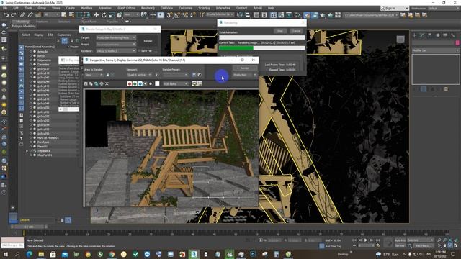The height and width of the screenshot is (259, 461).
Task: Open the Preset dropdown in Render Setup
Action: (x=116, y=45)
